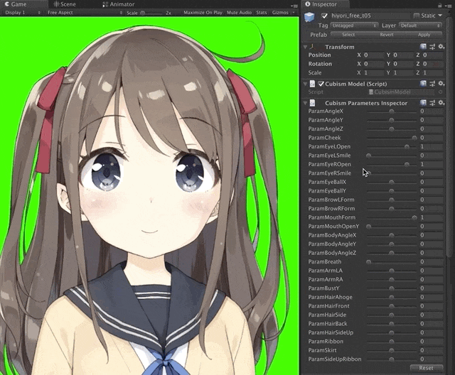This screenshot has height=375, width=455.
Task: Open Game view panel options menu
Action: tap(294, 6)
